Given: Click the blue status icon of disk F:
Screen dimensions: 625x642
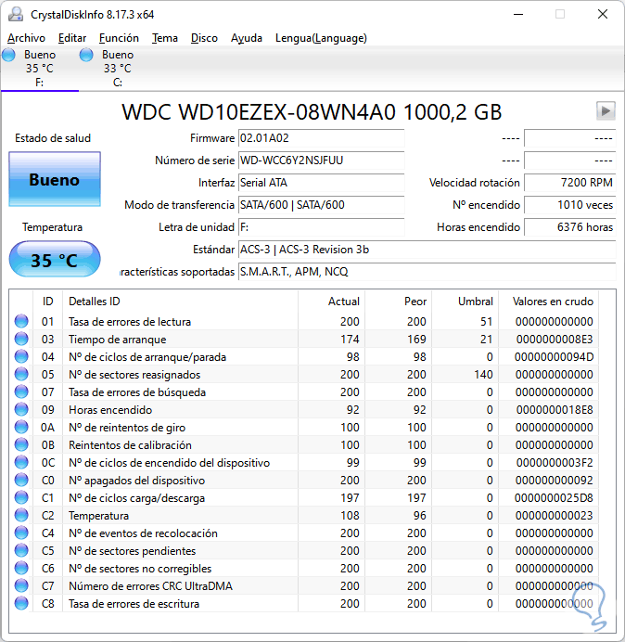Looking at the screenshot, I should coord(8,55).
